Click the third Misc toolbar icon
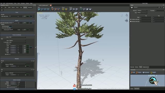 (87, 9)
